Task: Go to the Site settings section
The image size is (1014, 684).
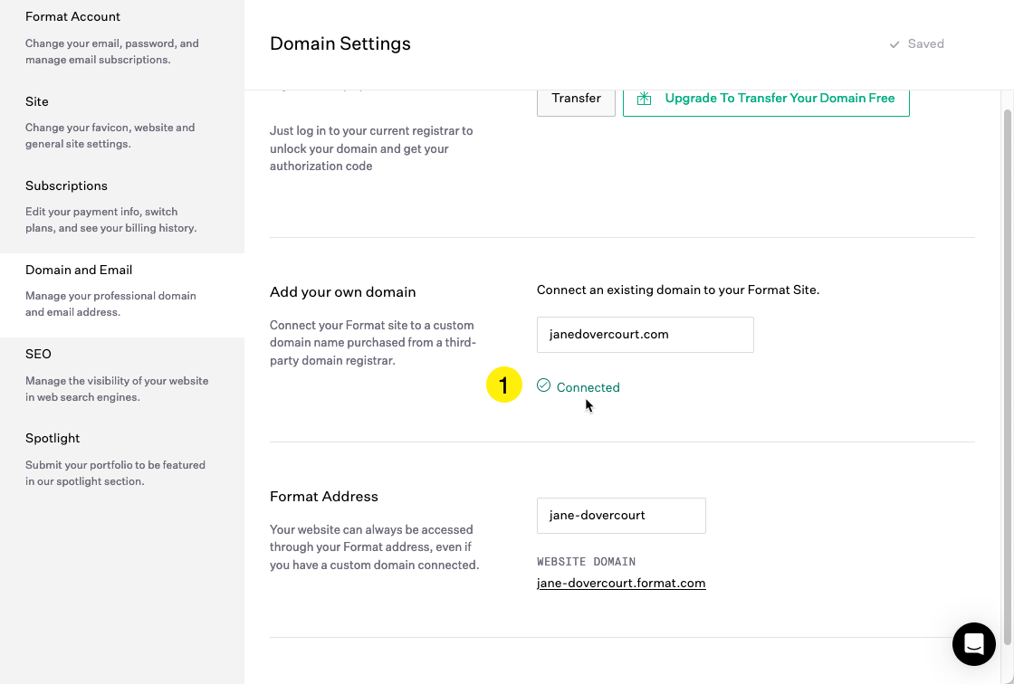Action: tap(36, 101)
